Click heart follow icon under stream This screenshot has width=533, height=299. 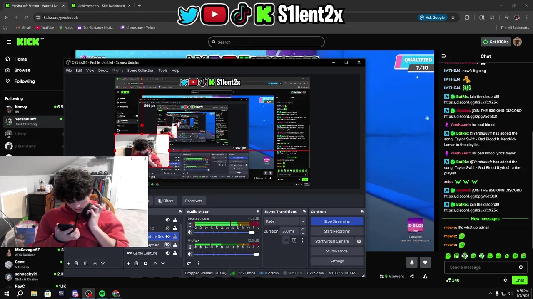tap(425, 262)
